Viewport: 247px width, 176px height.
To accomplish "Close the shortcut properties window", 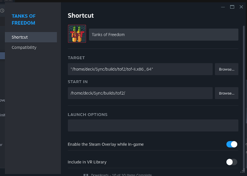I will click(241, 7).
